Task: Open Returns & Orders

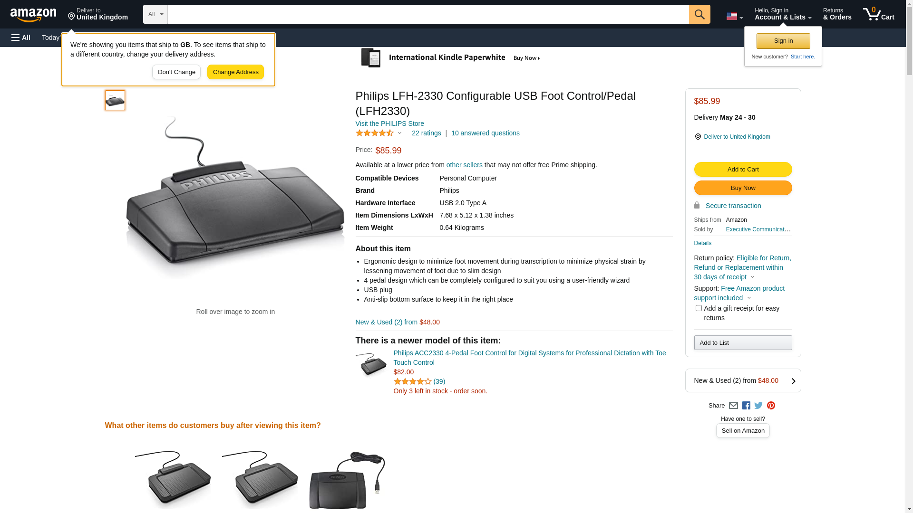Action: click(x=837, y=14)
